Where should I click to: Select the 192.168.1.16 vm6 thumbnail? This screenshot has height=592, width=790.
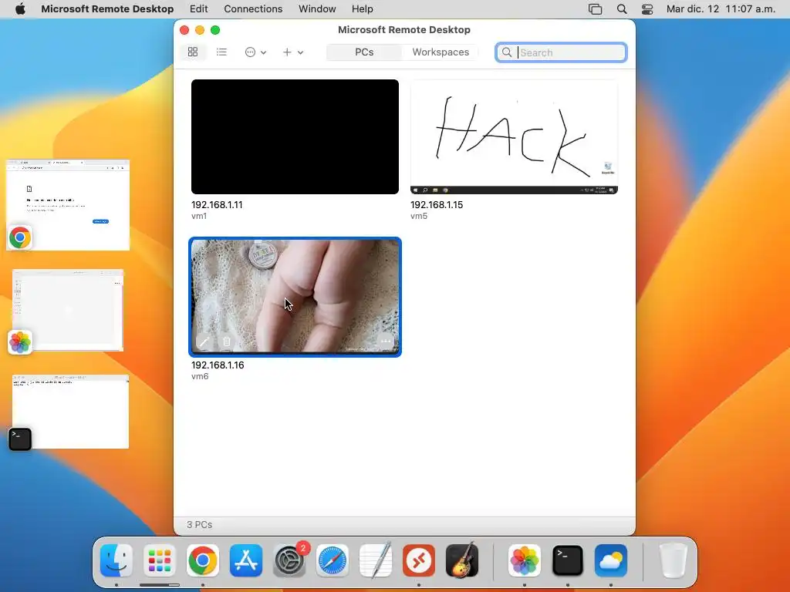[295, 297]
